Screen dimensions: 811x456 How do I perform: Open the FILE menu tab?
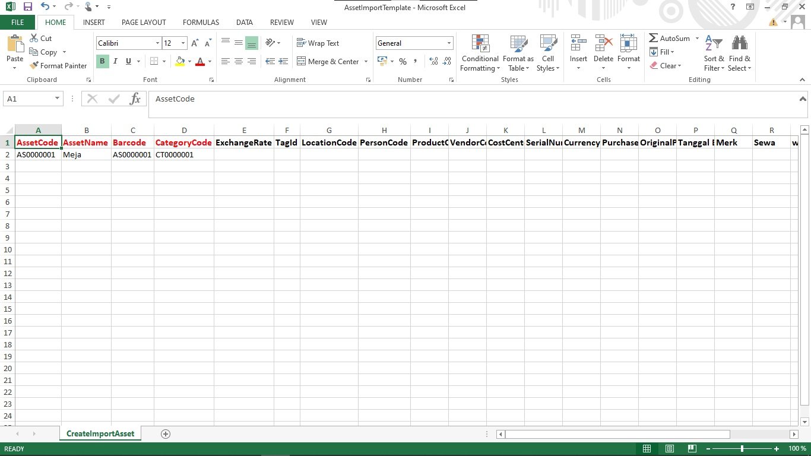18,23
